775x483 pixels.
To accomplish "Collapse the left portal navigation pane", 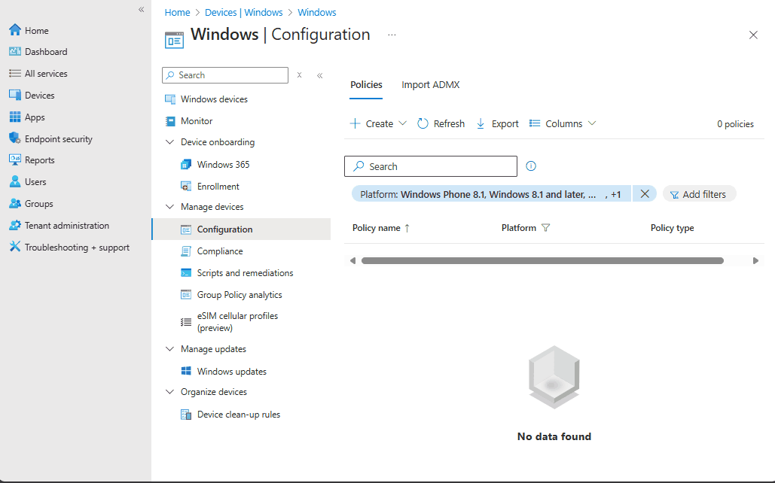I will [x=142, y=9].
